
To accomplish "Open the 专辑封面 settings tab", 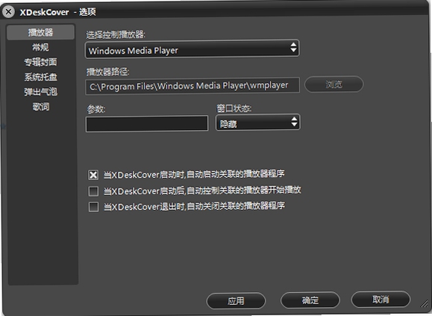I will pyautogui.click(x=40, y=62).
